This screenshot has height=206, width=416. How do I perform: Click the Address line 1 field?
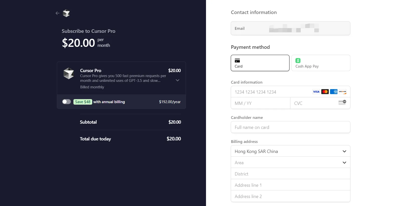click(290, 185)
